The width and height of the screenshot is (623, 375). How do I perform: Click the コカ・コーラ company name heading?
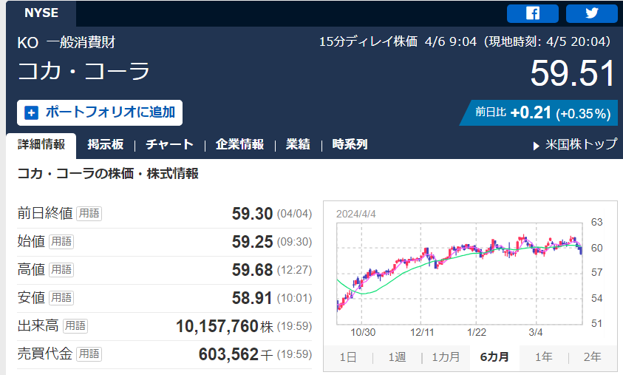pos(84,71)
